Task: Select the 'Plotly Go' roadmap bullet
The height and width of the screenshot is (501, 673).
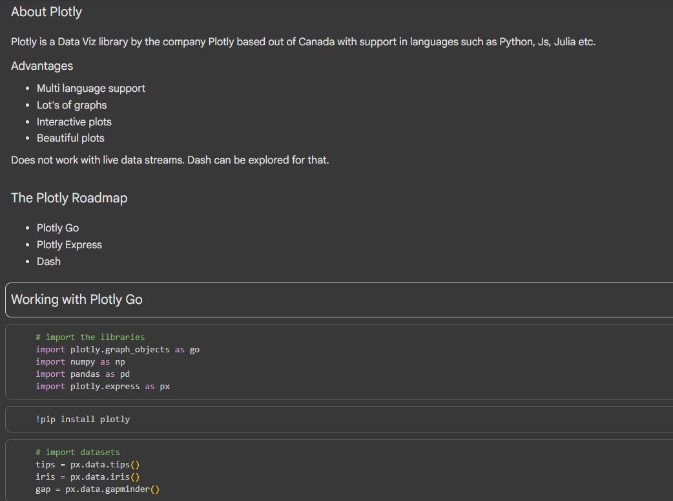Action: click(58, 228)
